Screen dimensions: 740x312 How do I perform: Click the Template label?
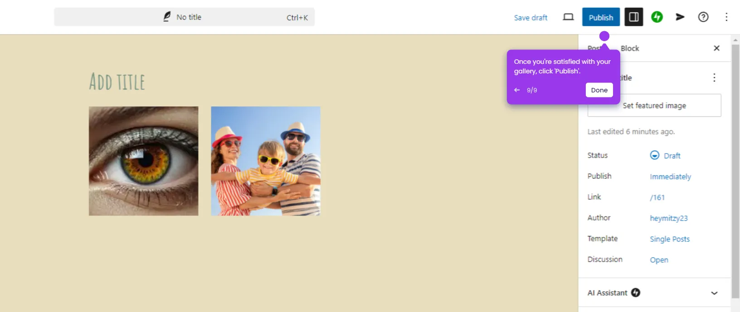click(603, 239)
